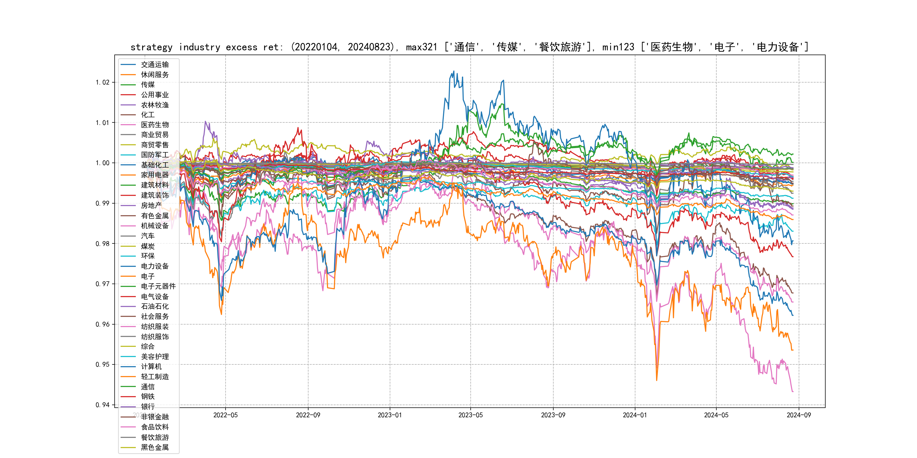The width and height of the screenshot is (917, 458).
Task: Click the 0.95 y-axis tick label
Action: 102,364
